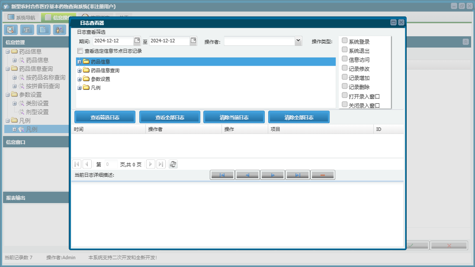Click the document page toolbar icon
Image resolution: width=475 pixels, height=267 pixels.
coord(43,30)
